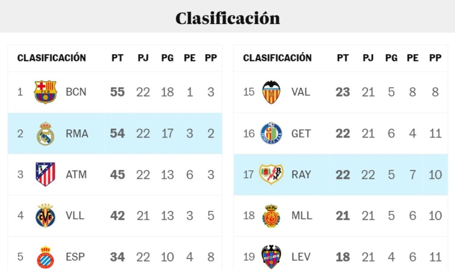The height and width of the screenshot is (270, 455).
Task: Select the ATM team name
Action: coord(76,174)
